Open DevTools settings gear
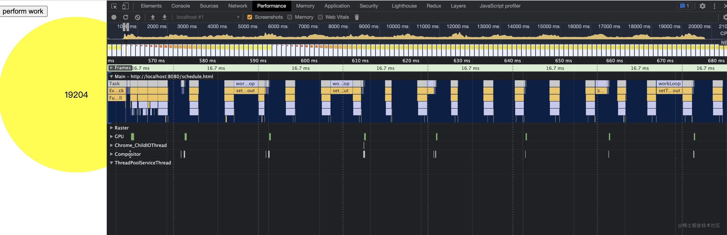 pos(702,6)
